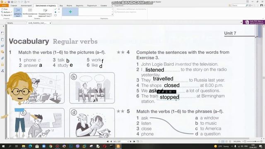Insert a check mark symbol

pyautogui.click(x=55, y=9)
